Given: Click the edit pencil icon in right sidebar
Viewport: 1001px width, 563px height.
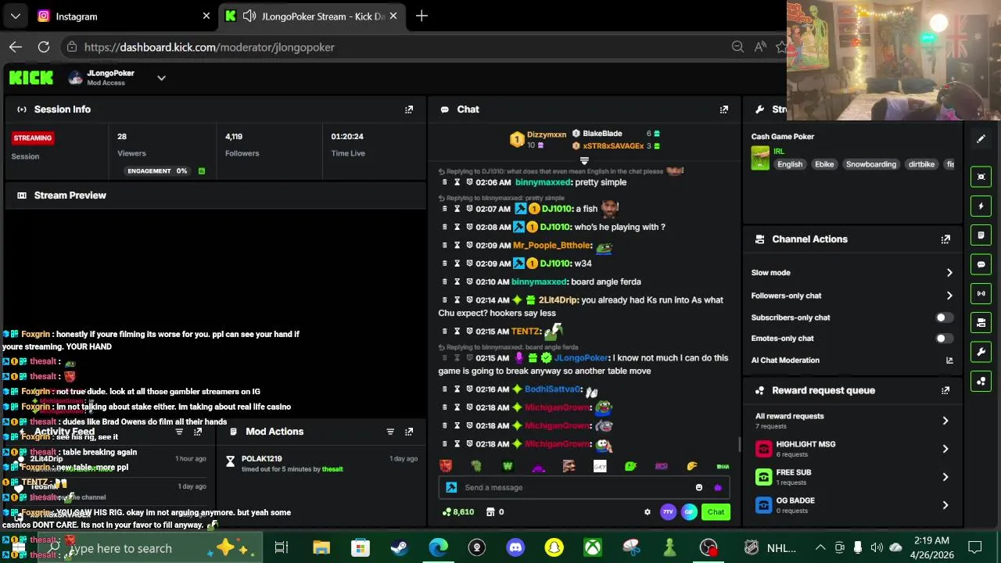Looking at the screenshot, I should coord(981,139).
